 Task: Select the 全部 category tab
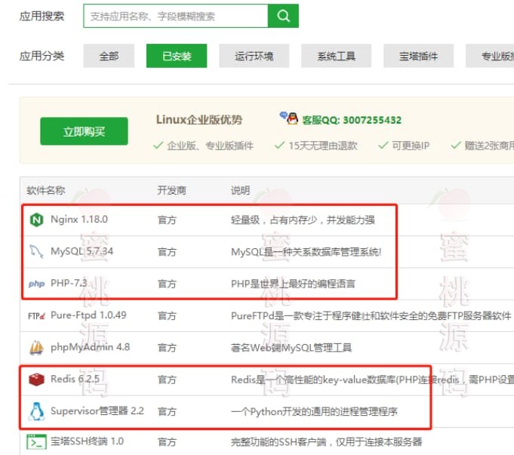coord(109,57)
